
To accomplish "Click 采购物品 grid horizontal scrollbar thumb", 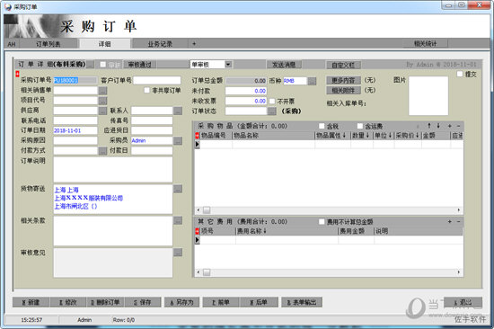I will click(x=207, y=210).
